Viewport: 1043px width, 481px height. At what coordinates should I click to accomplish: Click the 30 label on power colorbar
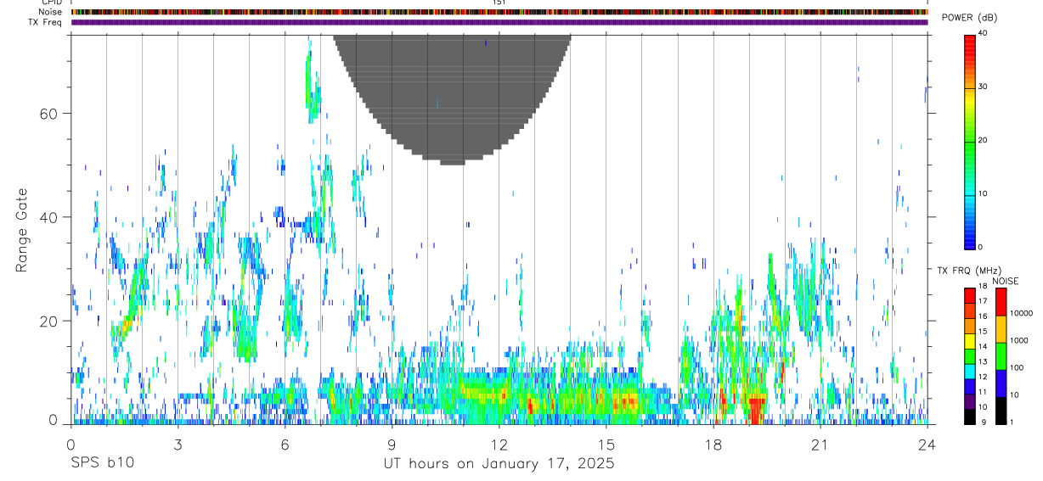coord(983,87)
